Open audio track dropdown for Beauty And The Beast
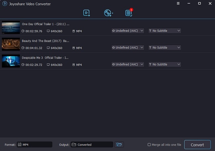The height and width of the screenshot is (151, 215). [128, 48]
